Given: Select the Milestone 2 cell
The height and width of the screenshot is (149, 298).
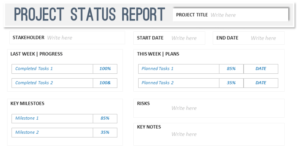Looking at the screenshot, I should click(x=52, y=133).
